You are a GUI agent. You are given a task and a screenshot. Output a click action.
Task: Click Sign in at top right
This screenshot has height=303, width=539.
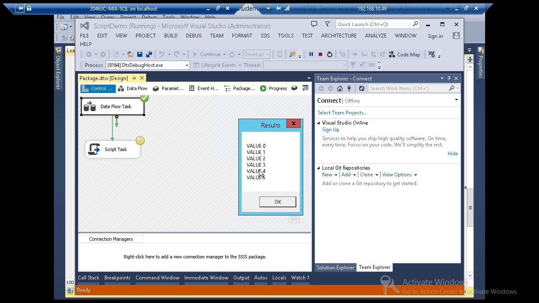[435, 36]
